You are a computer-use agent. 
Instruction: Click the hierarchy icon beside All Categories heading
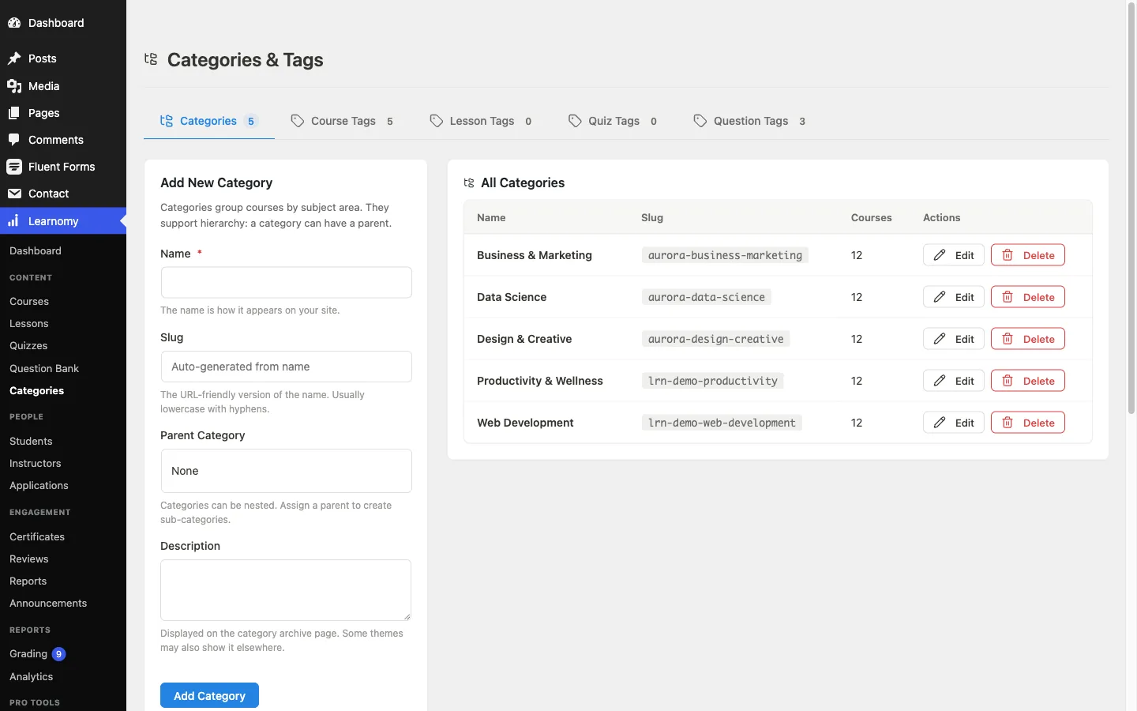click(x=469, y=182)
